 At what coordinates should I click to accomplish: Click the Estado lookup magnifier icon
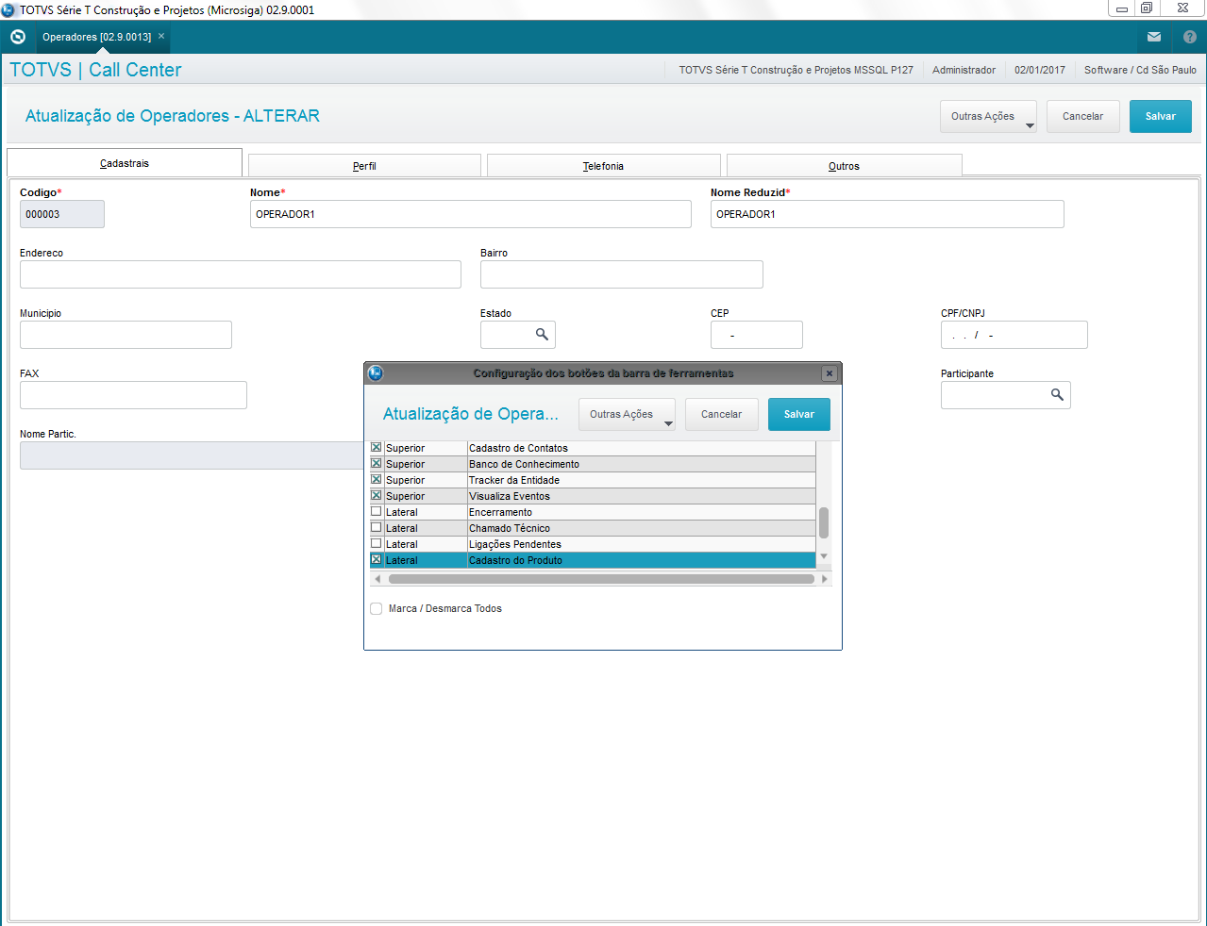542,334
